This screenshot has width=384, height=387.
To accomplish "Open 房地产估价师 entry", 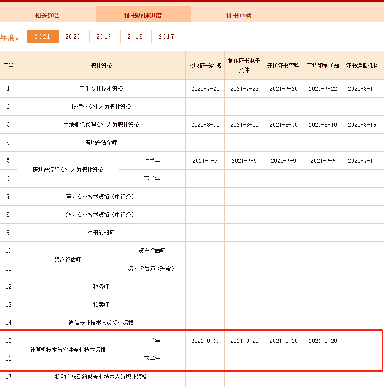I will tap(101, 142).
